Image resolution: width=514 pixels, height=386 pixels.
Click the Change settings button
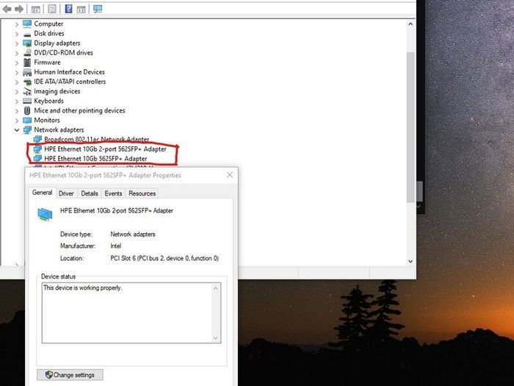(70, 375)
